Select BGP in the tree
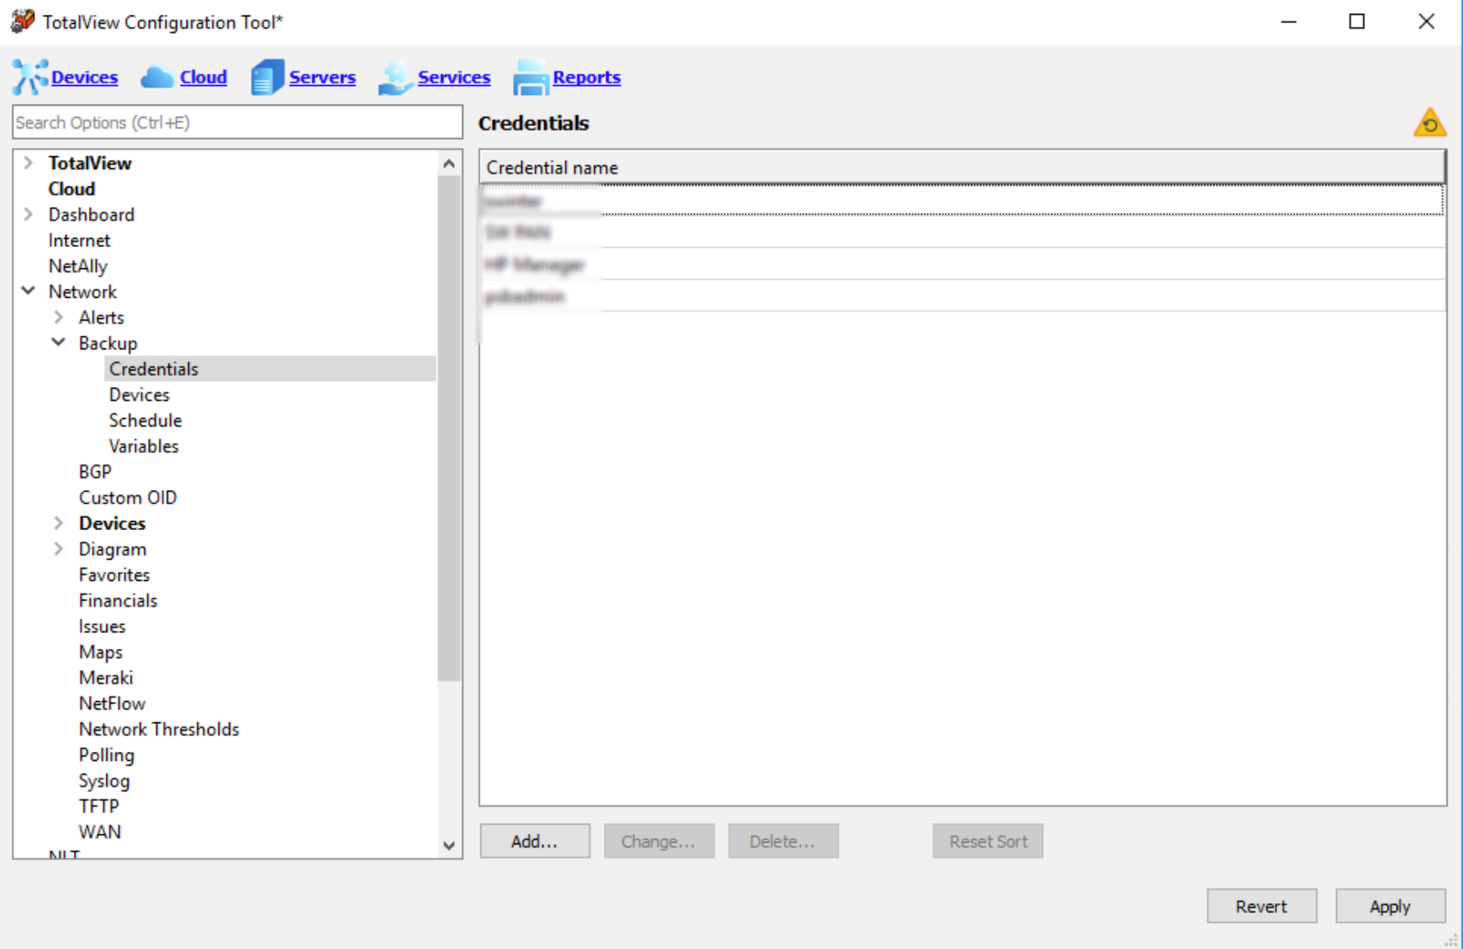Screen dimensions: 1463x949 tap(95, 472)
